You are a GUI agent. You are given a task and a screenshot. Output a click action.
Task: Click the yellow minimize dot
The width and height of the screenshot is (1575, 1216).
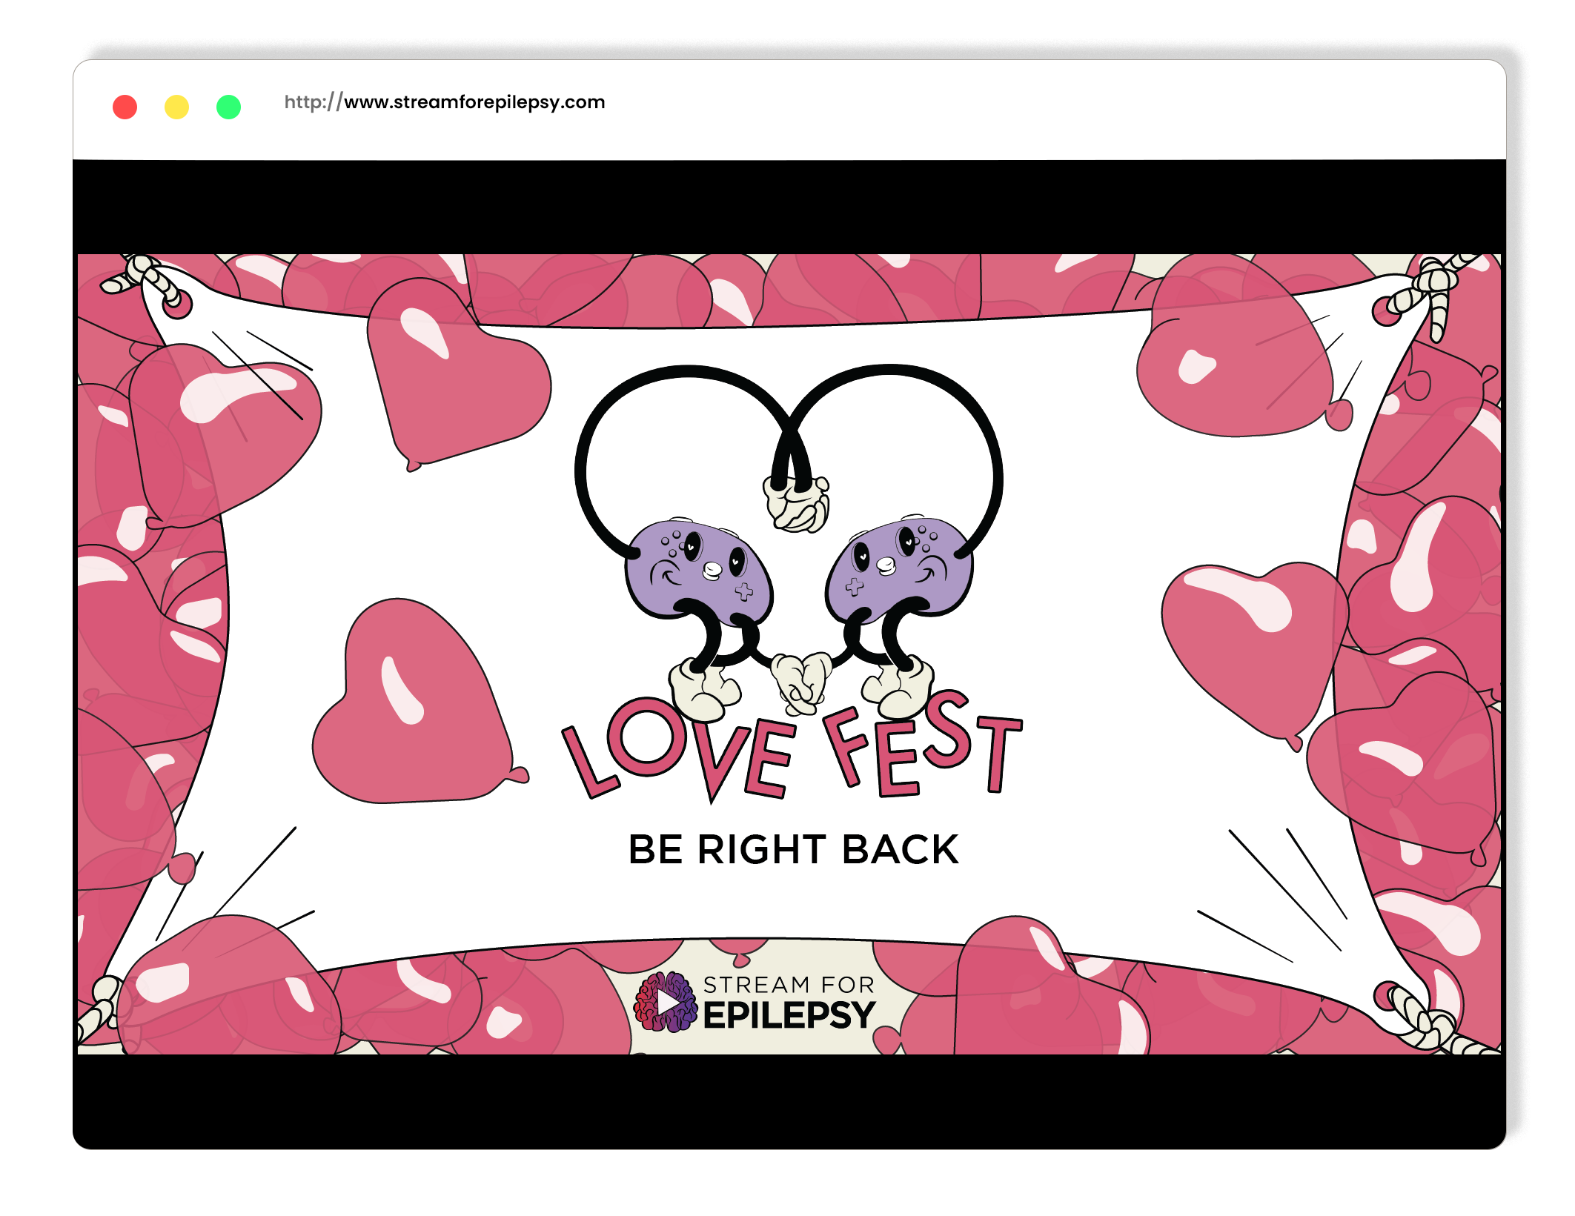pyautogui.click(x=176, y=107)
